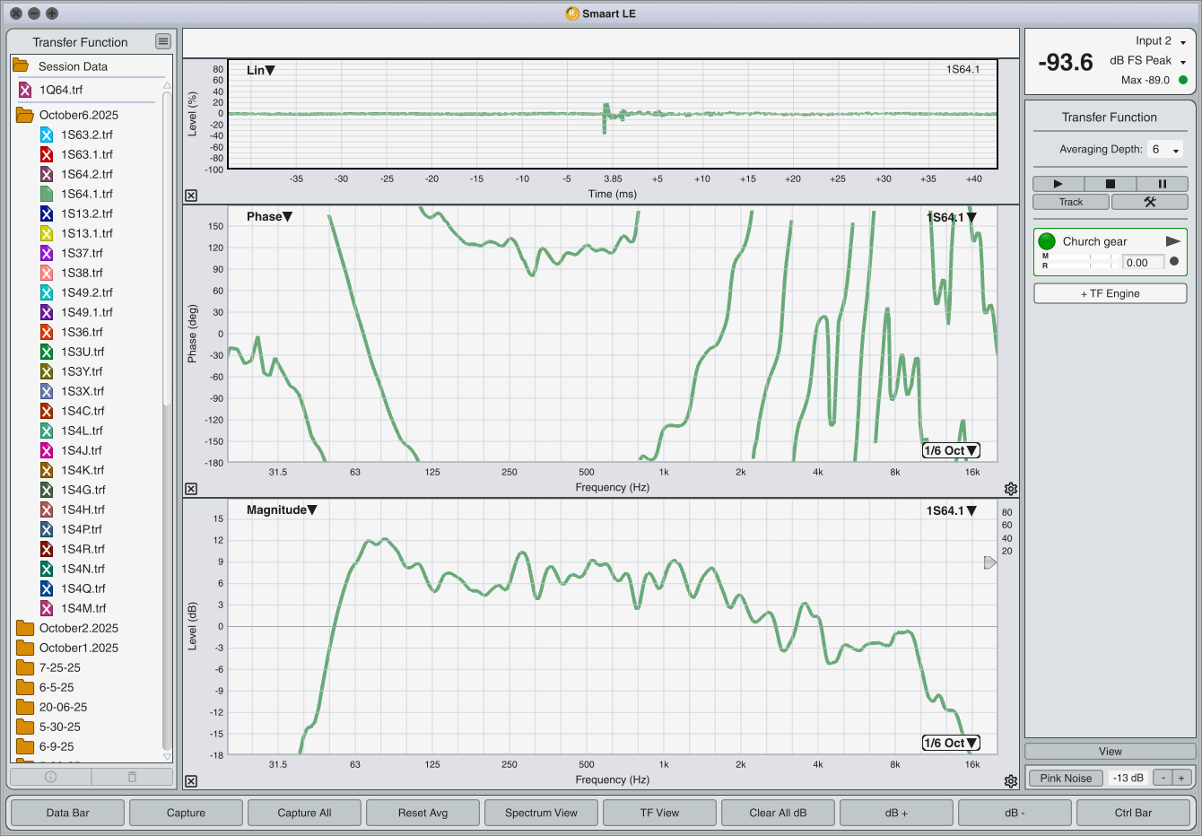This screenshot has width=1202, height=836.
Task: Click the stop measurement button
Action: (1110, 184)
